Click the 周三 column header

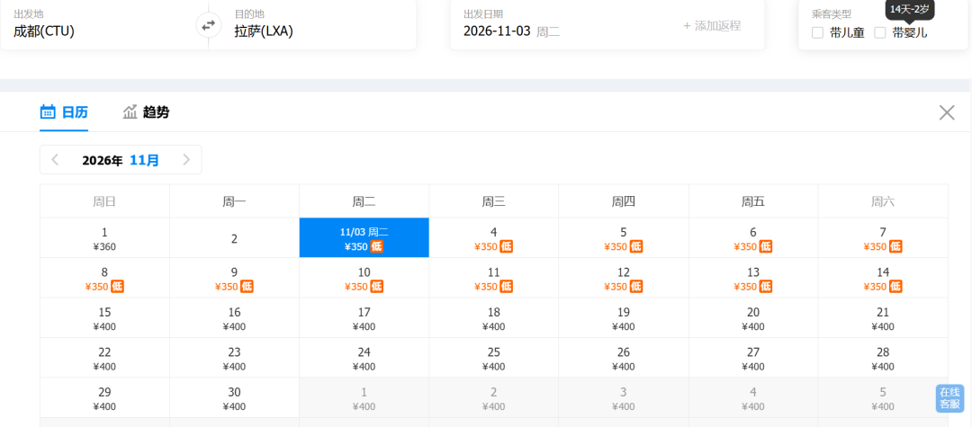[493, 201]
